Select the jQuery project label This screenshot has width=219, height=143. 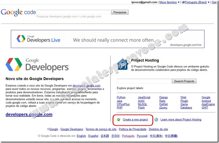(163, 108)
